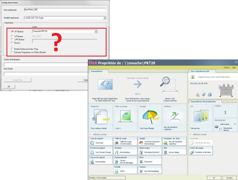Open Tampon Pas d'estampillage setting
Viewport: 238px width, 180px height.
(x=150, y=170)
